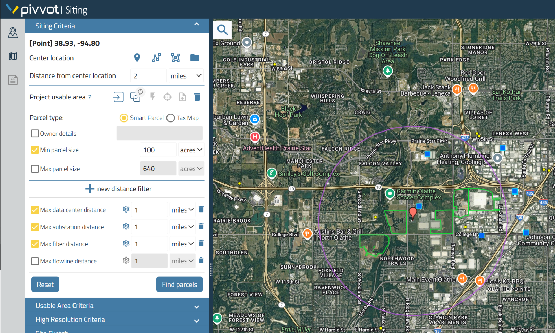This screenshot has width=555, height=333.
Task: Delete the Max fiber distance filter
Action: tap(201, 243)
